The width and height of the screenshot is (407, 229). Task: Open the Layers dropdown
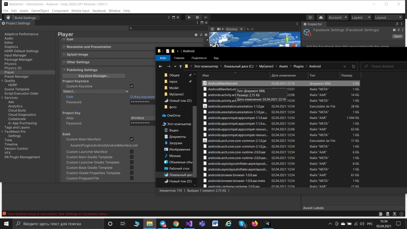(x=361, y=17)
